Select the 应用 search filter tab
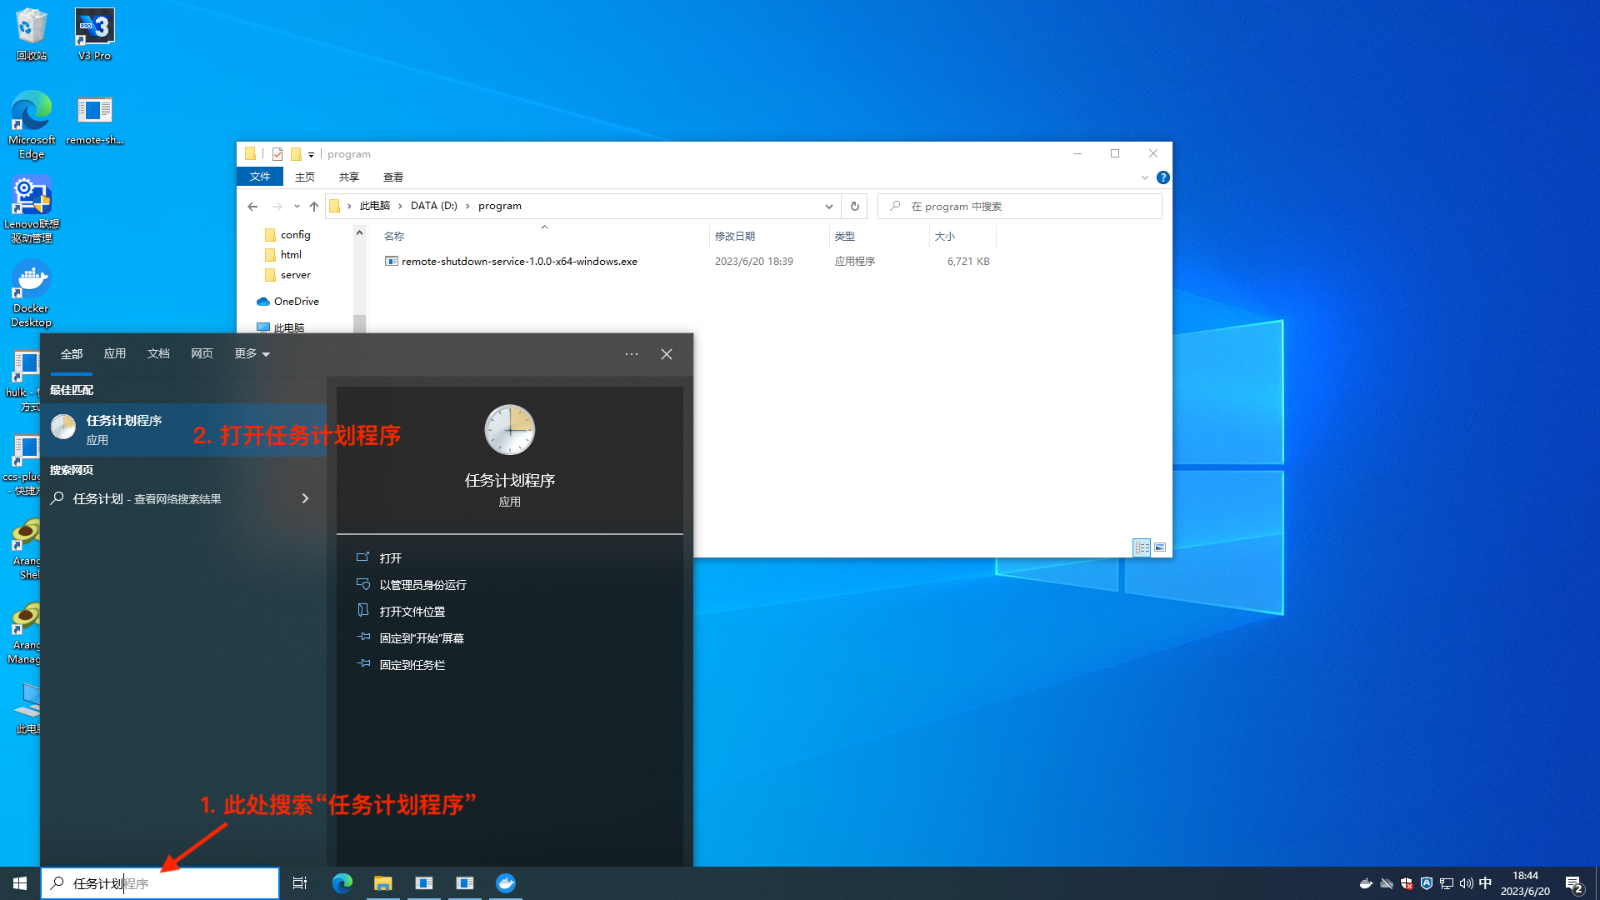This screenshot has height=900, width=1600. (x=115, y=353)
